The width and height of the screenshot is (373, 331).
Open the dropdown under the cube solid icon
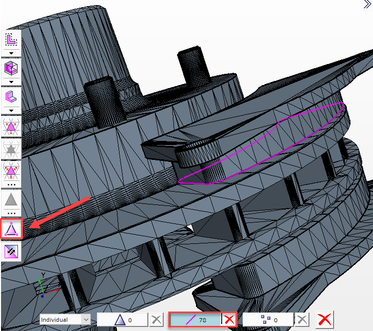(x=11, y=82)
